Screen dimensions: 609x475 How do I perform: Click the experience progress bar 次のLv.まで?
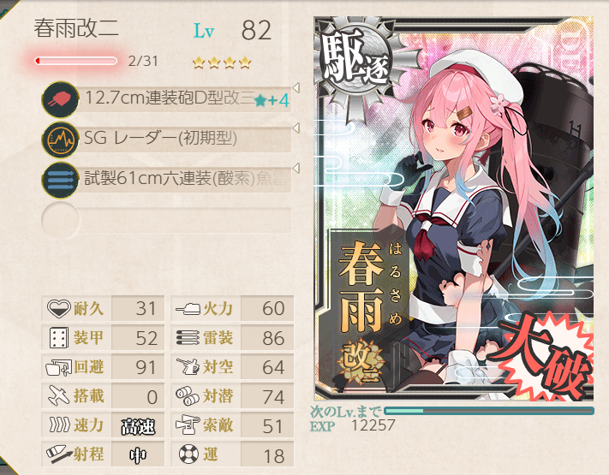point(488,411)
